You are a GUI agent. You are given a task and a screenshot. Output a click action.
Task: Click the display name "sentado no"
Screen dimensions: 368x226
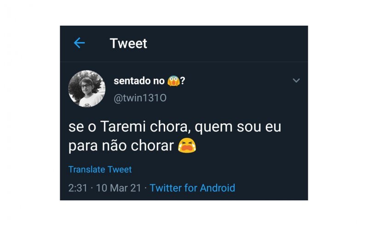tap(139, 81)
